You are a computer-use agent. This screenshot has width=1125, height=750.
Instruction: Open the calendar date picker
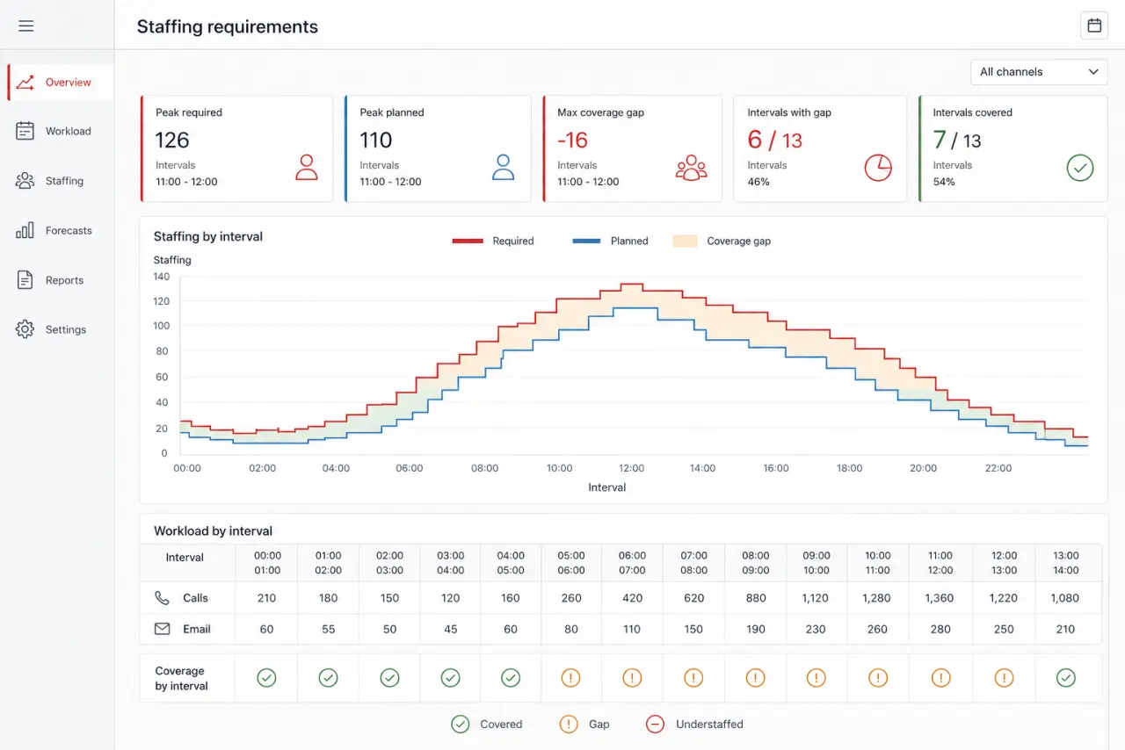click(x=1094, y=25)
